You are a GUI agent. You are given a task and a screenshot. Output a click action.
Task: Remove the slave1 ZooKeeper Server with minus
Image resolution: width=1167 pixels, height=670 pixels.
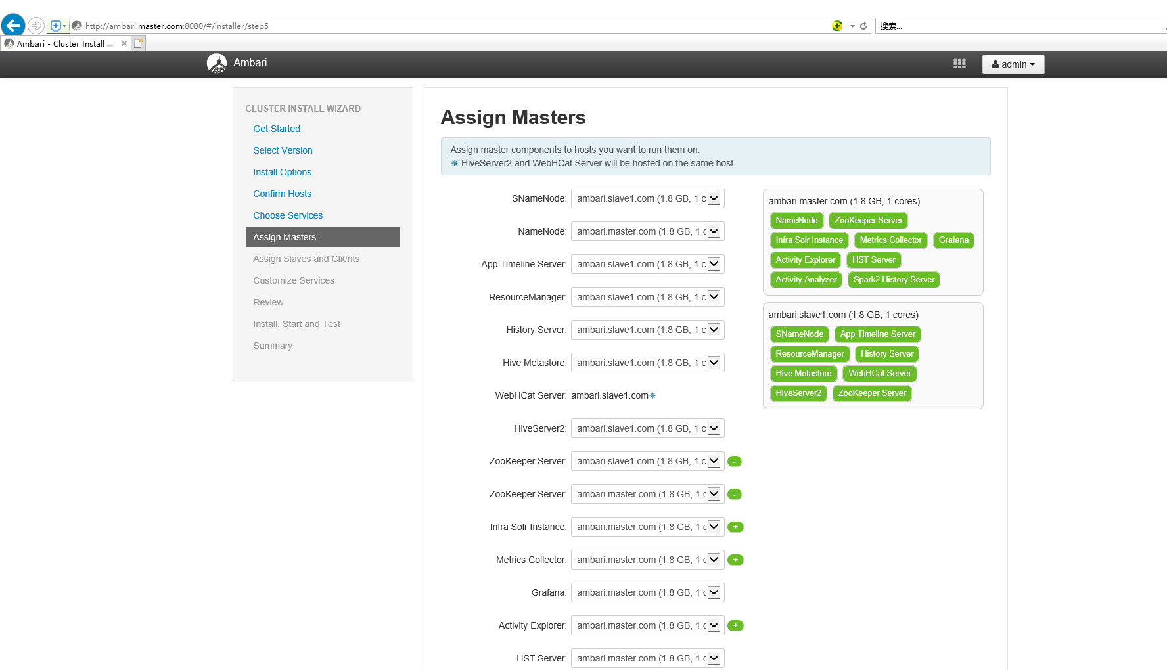click(735, 461)
